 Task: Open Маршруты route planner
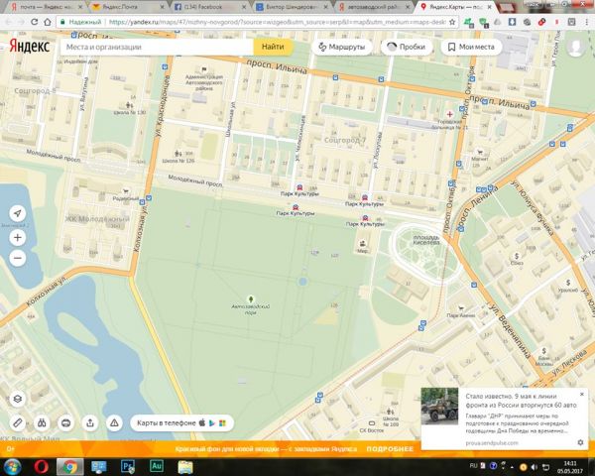(342, 47)
